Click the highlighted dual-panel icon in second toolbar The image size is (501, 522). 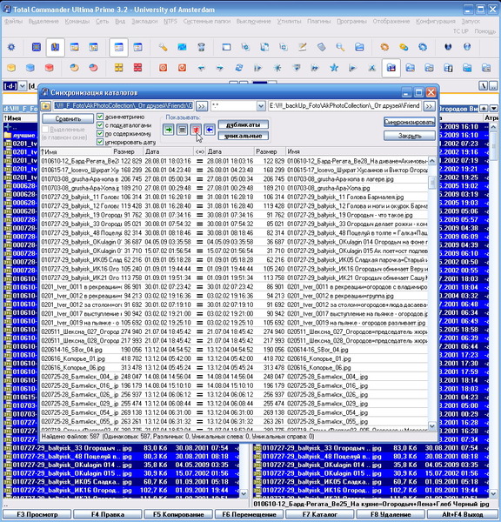pos(391,68)
